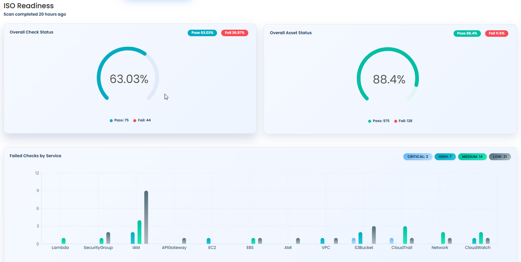Click the tallest gray bar for IAM
The height and width of the screenshot is (262, 521).
146,216
